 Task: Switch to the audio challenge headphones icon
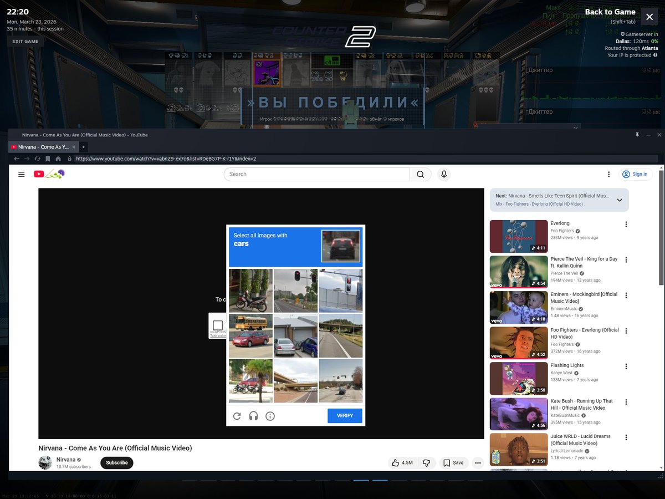coord(253,416)
